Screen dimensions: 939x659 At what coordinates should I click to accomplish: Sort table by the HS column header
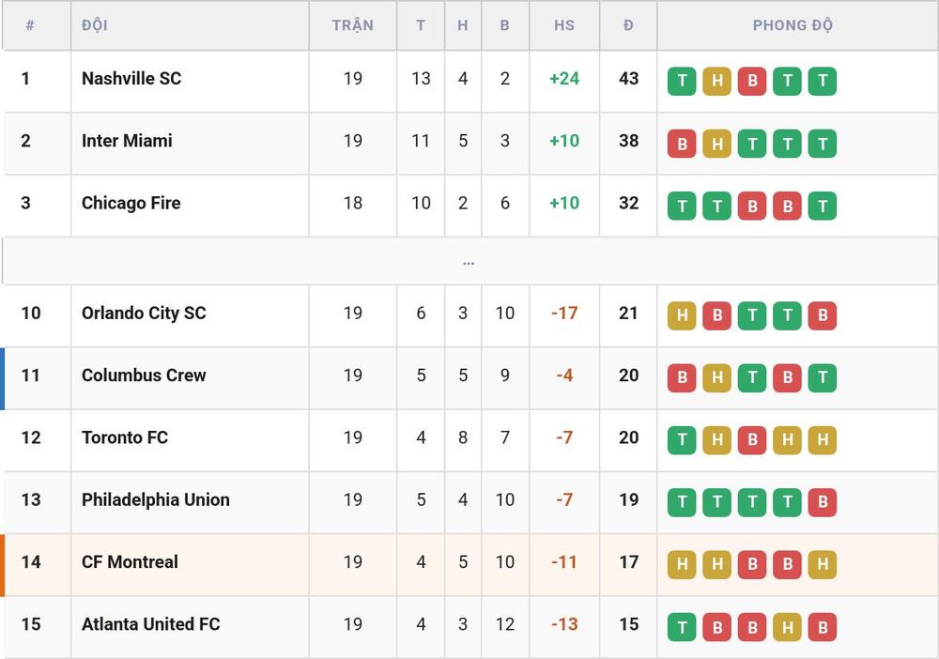(x=564, y=25)
